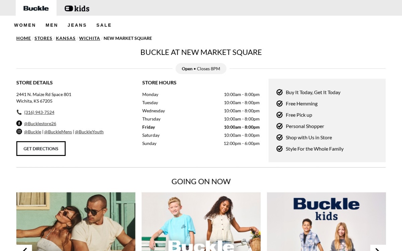This screenshot has width=402, height=251.
Task: Click the checkmark icon beside Shop with Us in Store
Action: point(279,138)
